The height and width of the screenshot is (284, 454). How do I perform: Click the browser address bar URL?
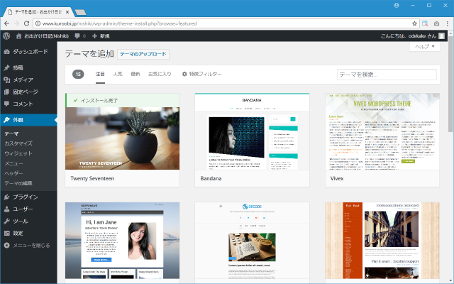coord(120,23)
